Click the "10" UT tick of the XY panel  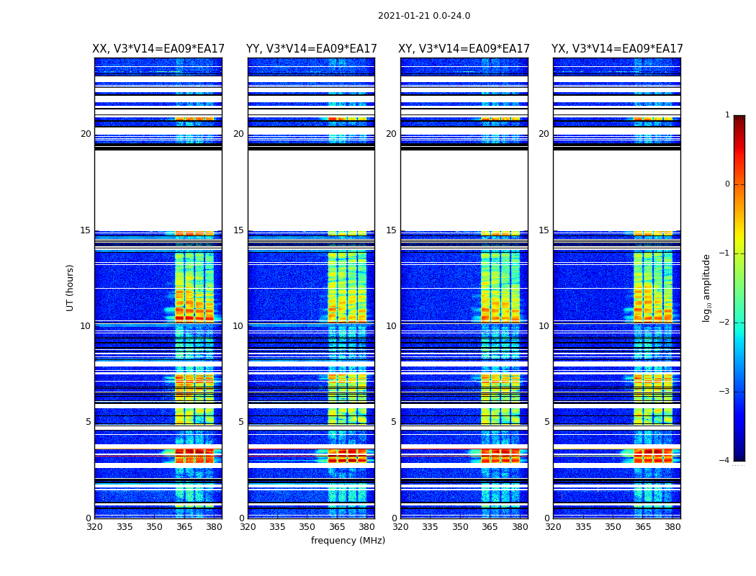(x=392, y=326)
